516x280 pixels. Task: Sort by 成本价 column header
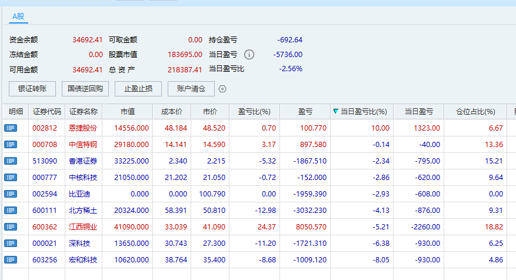click(x=172, y=112)
